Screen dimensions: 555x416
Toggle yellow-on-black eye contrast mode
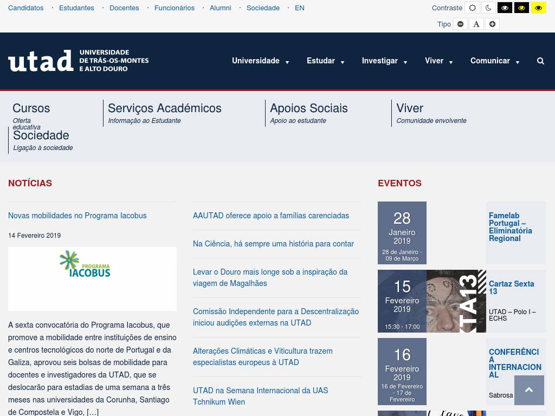[x=521, y=8]
